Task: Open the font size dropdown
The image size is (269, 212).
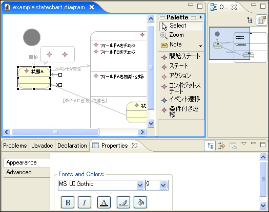Action: point(163,185)
